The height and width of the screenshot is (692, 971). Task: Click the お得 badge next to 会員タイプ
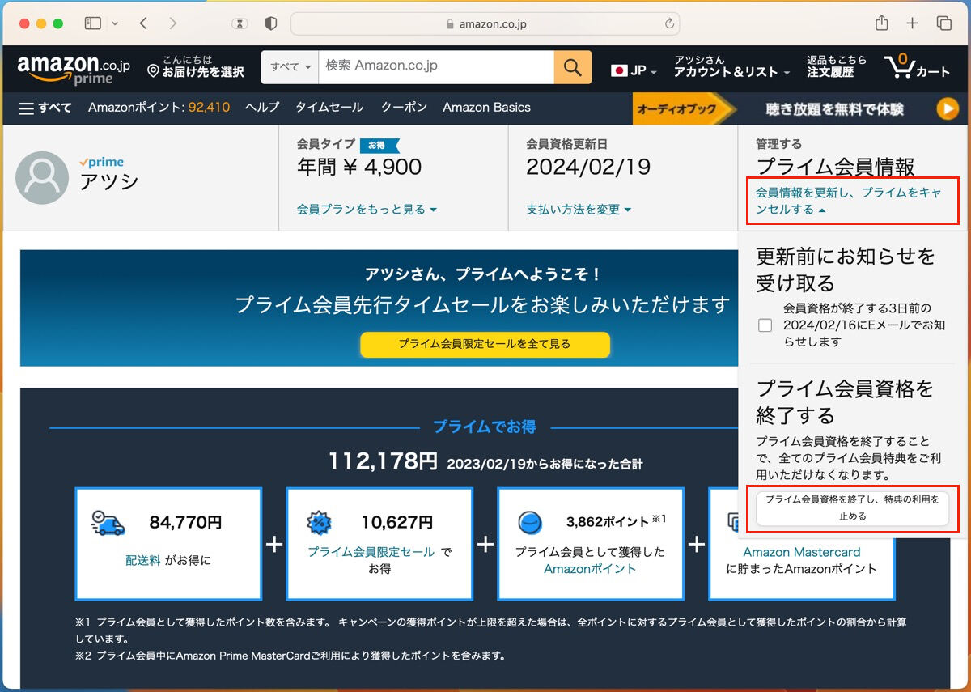[x=379, y=145]
